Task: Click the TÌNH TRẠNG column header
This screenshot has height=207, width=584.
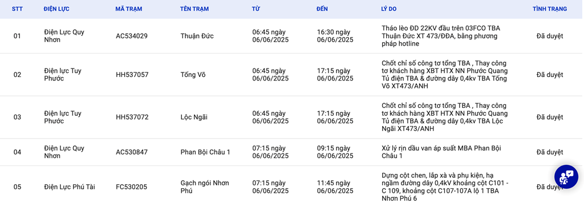Action: (550, 9)
